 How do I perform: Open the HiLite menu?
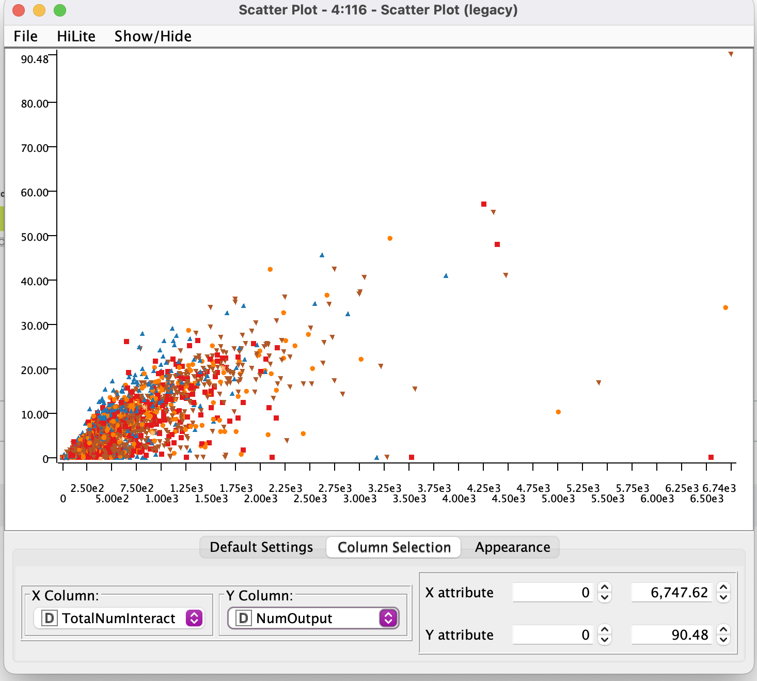(75, 36)
